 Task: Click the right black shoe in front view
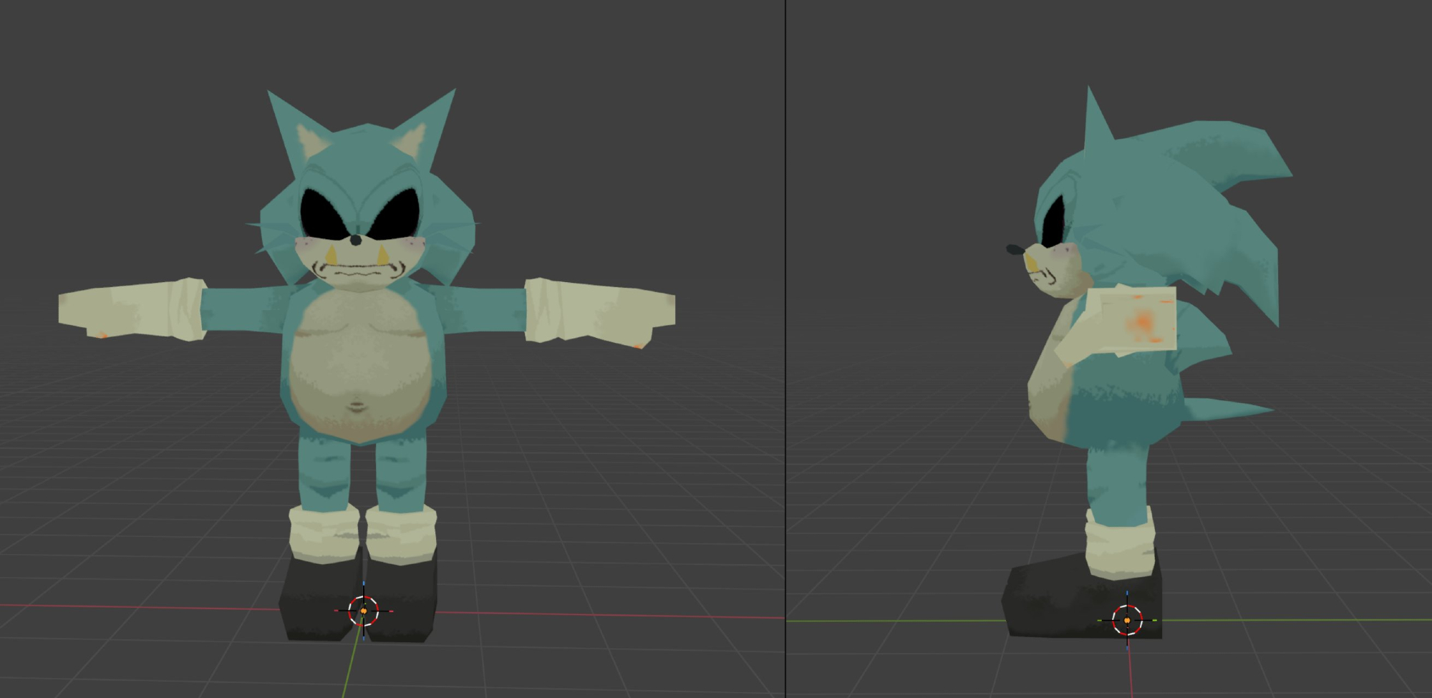click(405, 598)
